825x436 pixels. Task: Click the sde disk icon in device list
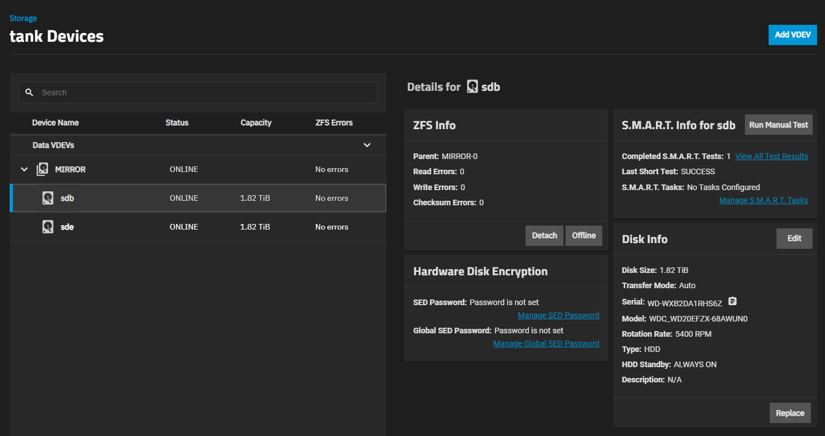point(48,227)
